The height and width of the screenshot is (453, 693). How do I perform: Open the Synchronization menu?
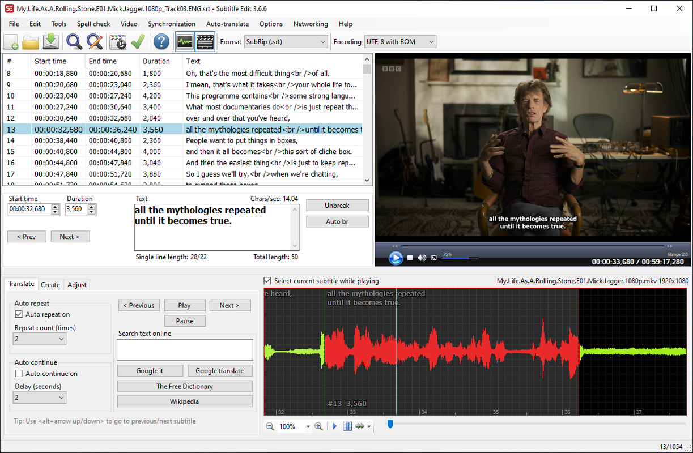click(x=172, y=24)
